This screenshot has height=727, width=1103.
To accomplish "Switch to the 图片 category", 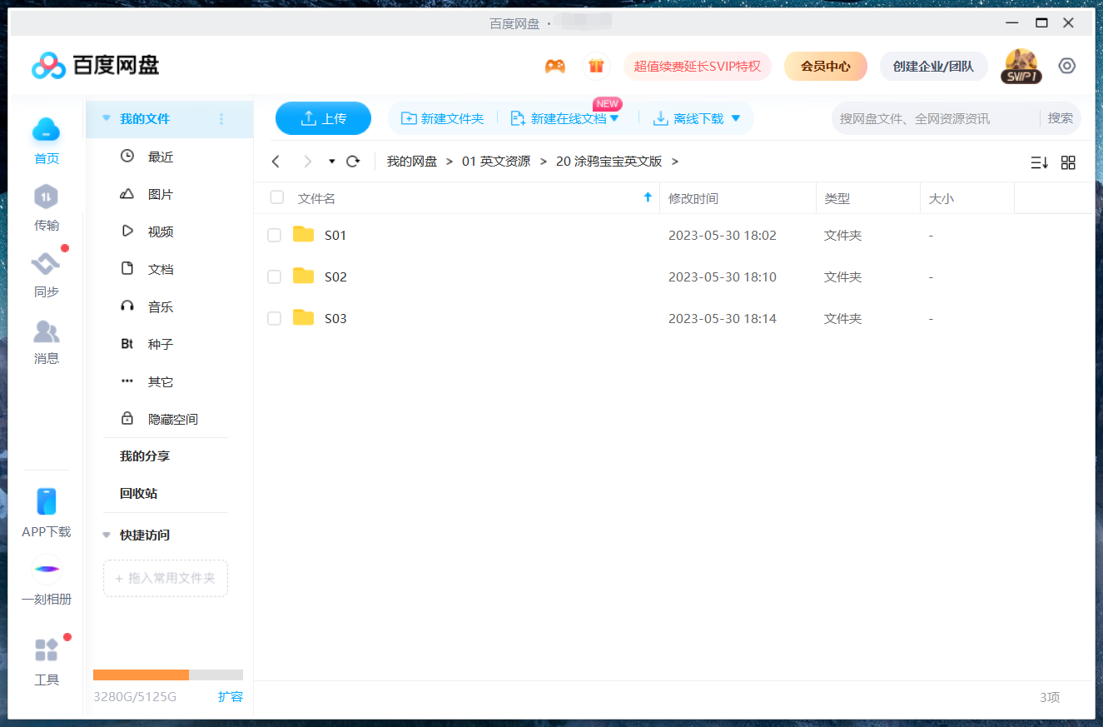I will 161,193.
